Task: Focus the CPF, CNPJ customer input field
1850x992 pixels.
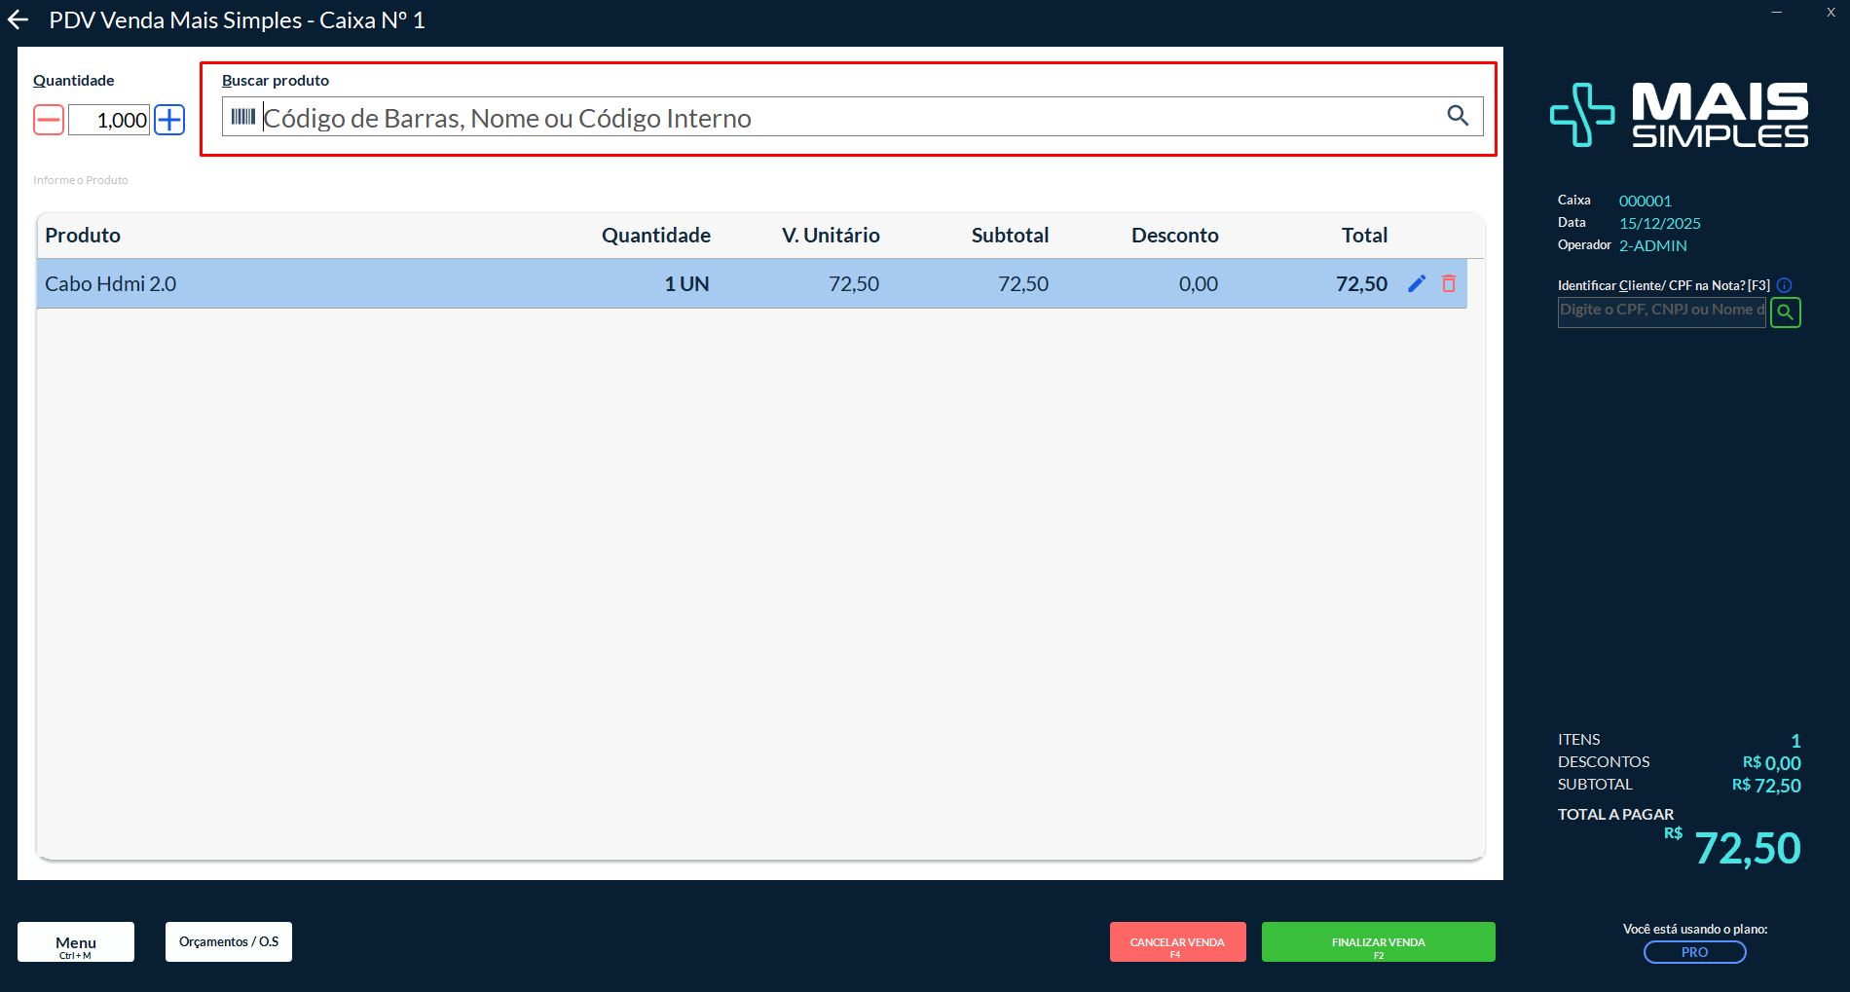Action: (1660, 311)
